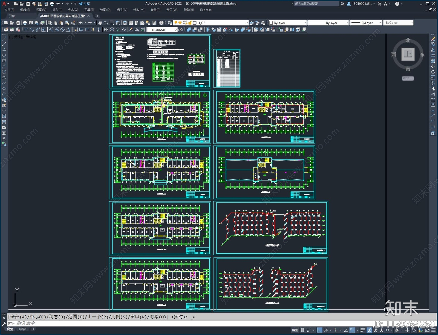The height and width of the screenshot is (335, 438).
Task: Switch to the 布局1 layout tab
Action: (x=22, y=329)
